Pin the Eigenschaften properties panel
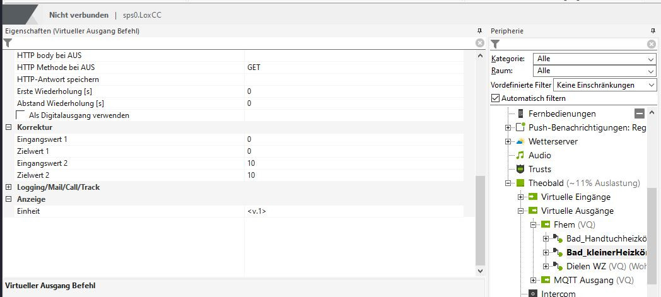Viewport: 661px width, 297px height. point(479,31)
